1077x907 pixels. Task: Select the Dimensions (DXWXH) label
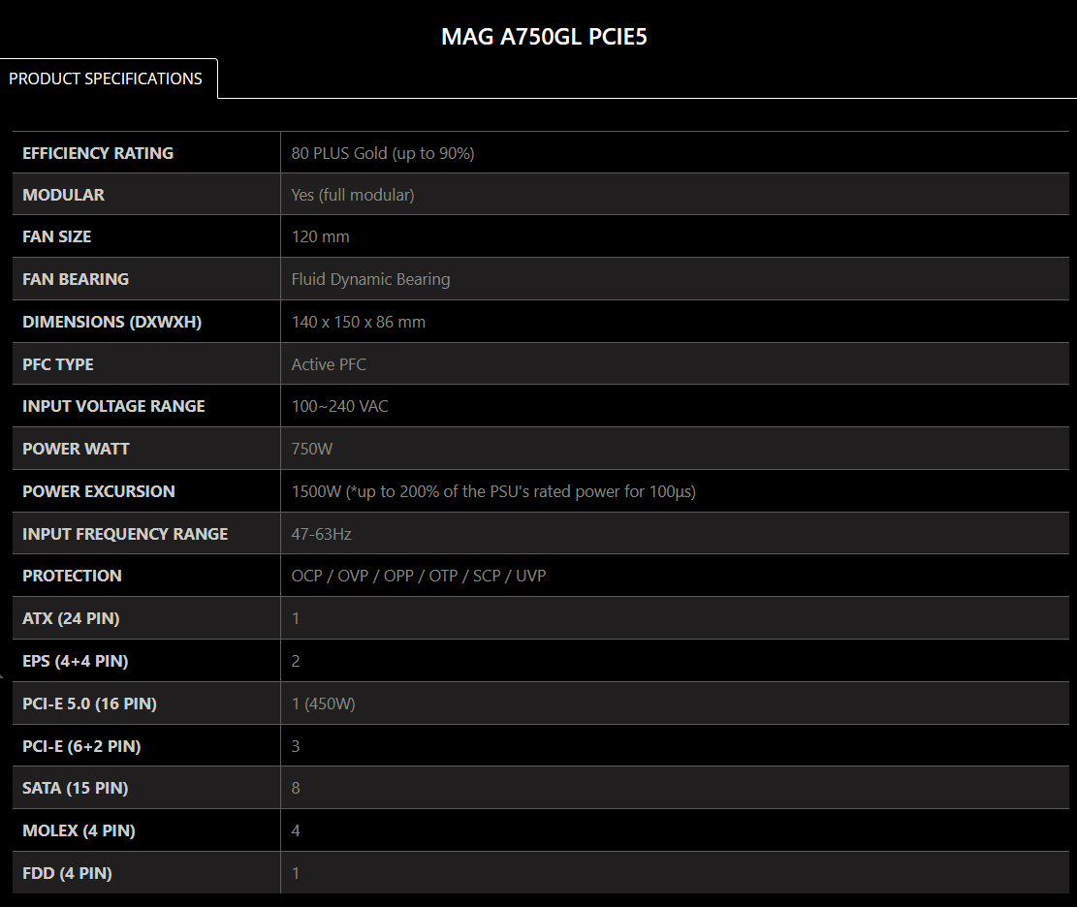tap(112, 322)
